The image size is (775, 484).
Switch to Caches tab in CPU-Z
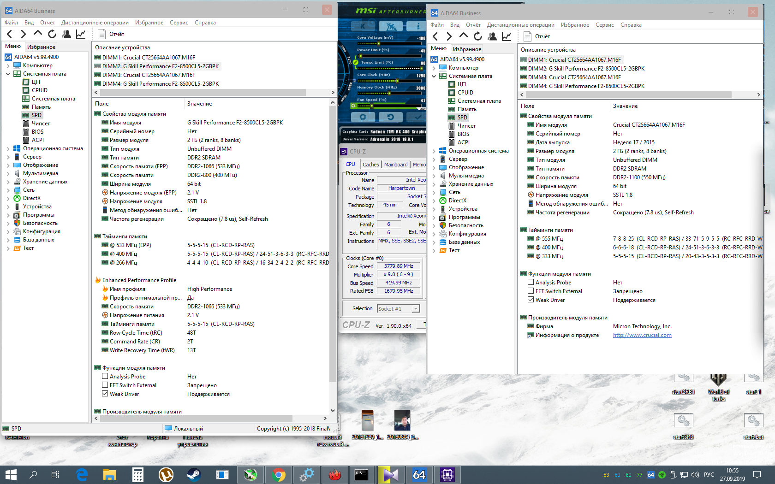click(x=370, y=165)
